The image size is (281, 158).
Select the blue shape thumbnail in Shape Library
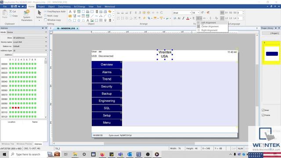[272, 54]
